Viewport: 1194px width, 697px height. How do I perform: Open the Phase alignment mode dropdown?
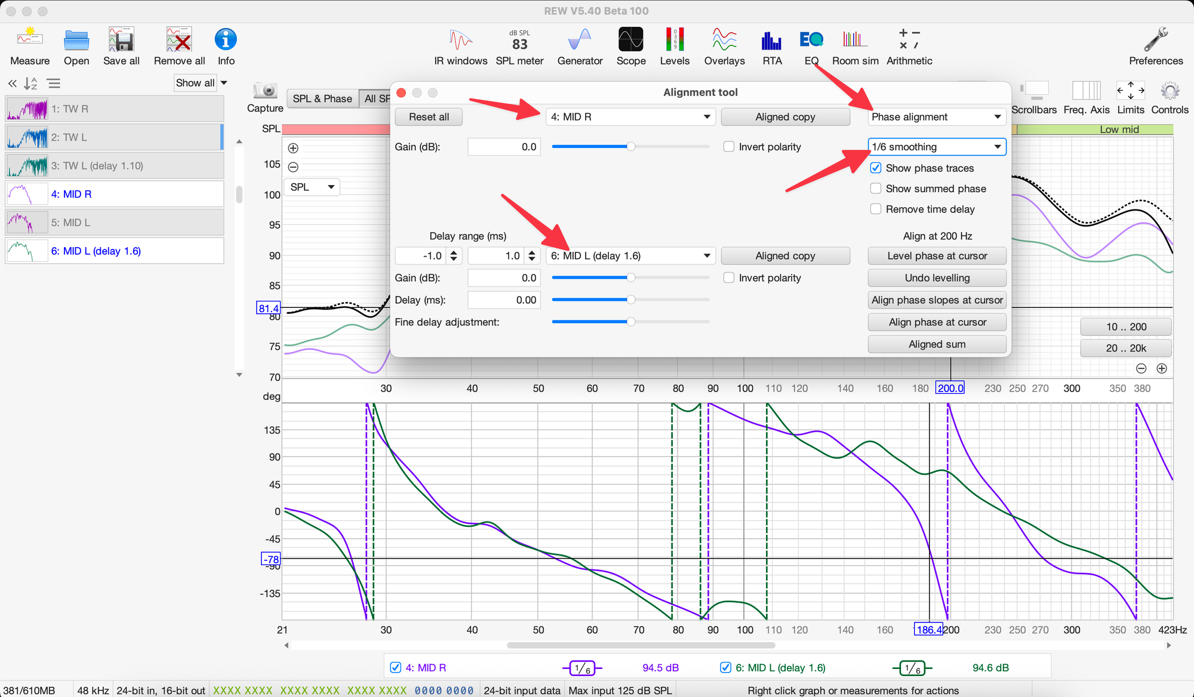point(936,117)
